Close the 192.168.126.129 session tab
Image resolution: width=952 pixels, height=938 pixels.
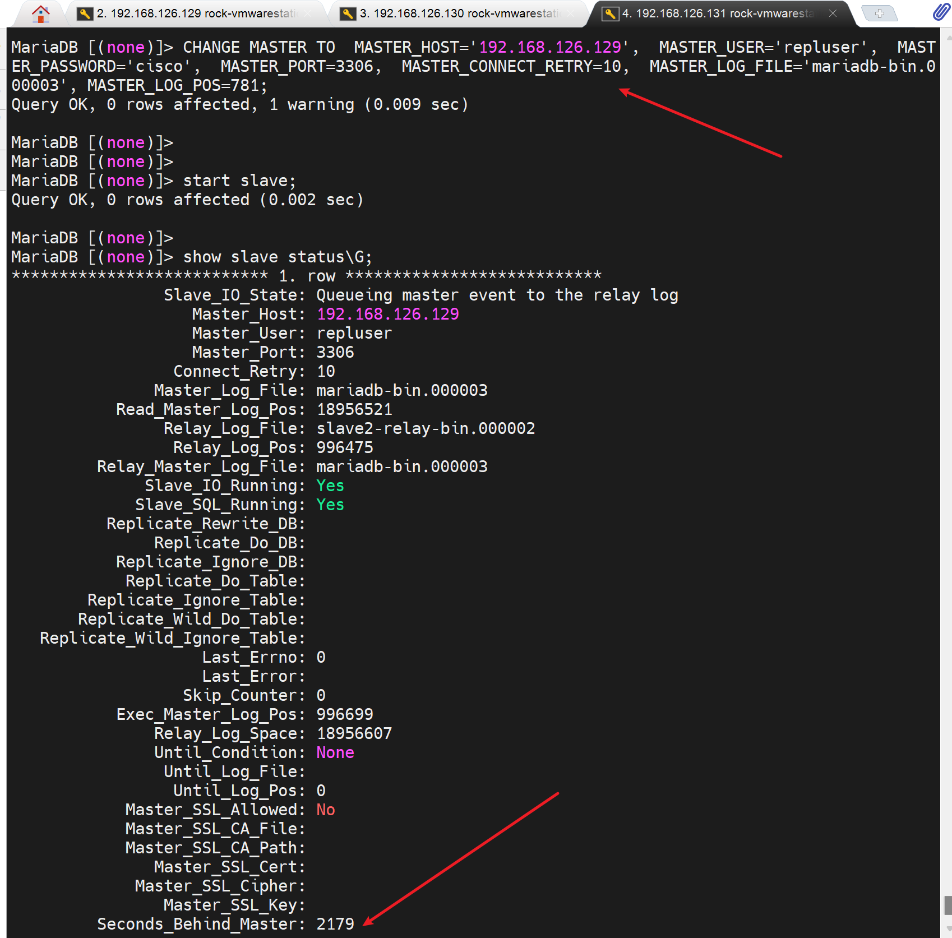point(308,13)
